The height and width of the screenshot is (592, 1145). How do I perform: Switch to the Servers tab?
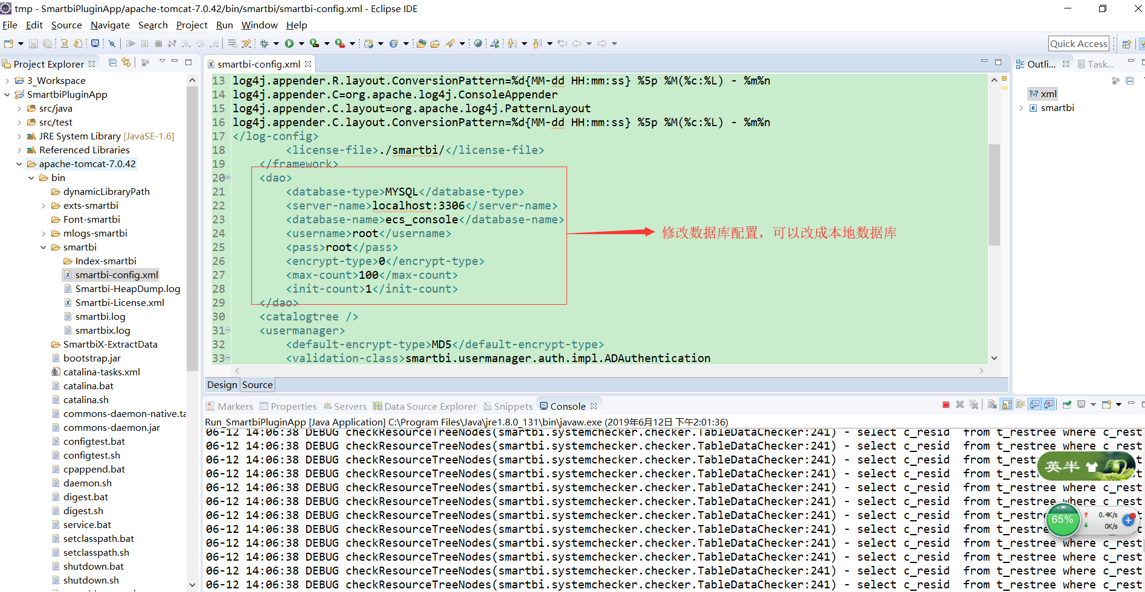tap(345, 406)
